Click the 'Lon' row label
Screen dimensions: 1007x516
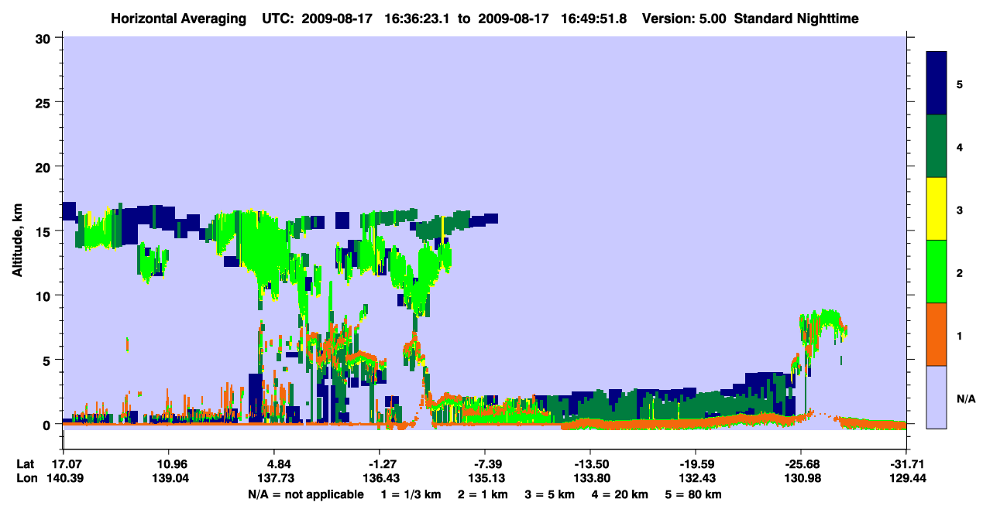(26, 478)
